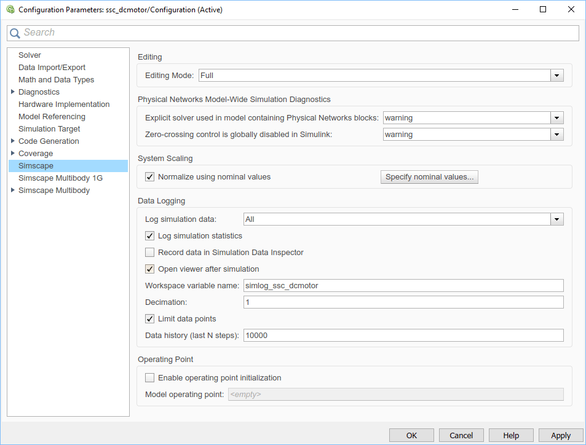Image resolution: width=586 pixels, height=445 pixels.
Task: Toggle Limit data points checkbox
Action: coord(150,319)
